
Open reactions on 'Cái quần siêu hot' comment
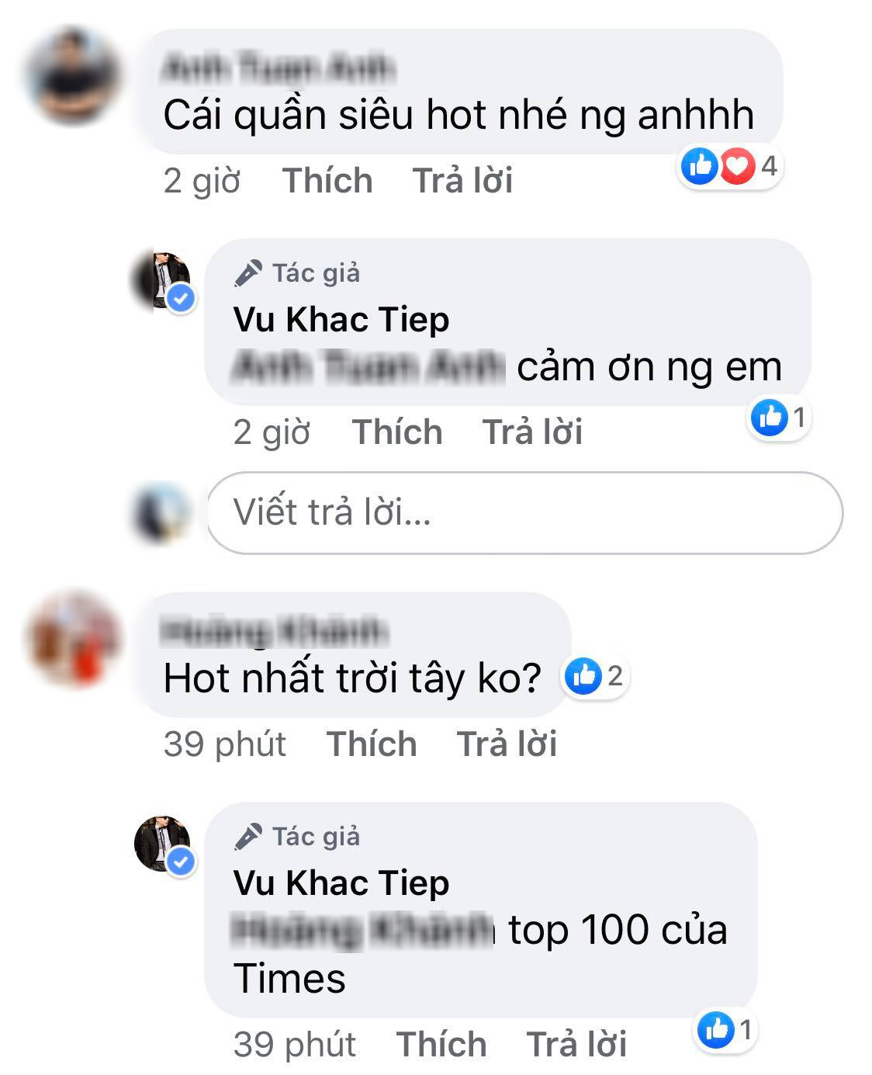[x=729, y=167]
